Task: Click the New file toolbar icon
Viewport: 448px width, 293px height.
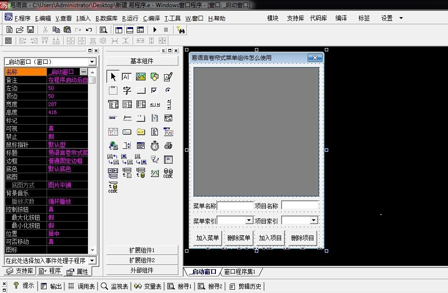Action: pyautogui.click(x=10, y=30)
